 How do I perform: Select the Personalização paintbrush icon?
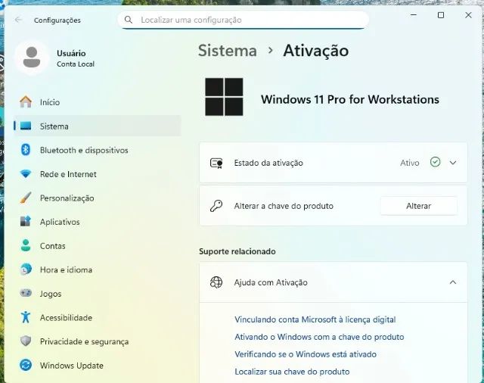tap(26, 198)
